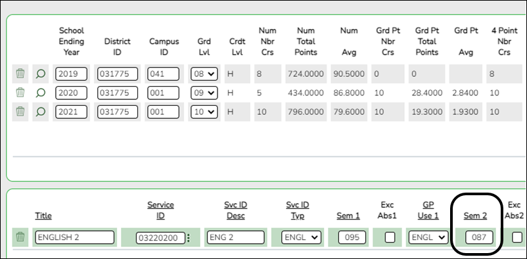Open Grd Lvl dropdown showing 08
The image size is (527, 259).
pos(204,74)
